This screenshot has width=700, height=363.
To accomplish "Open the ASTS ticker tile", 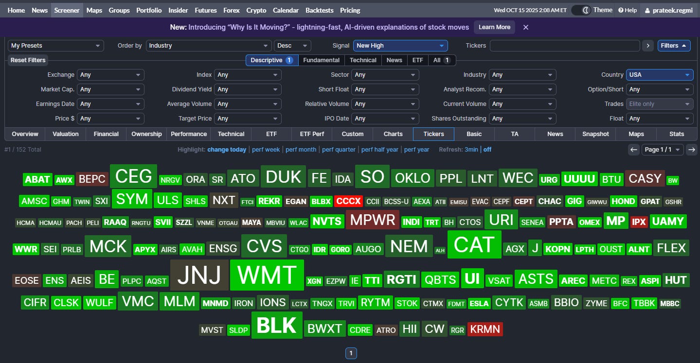I will coord(536,278).
